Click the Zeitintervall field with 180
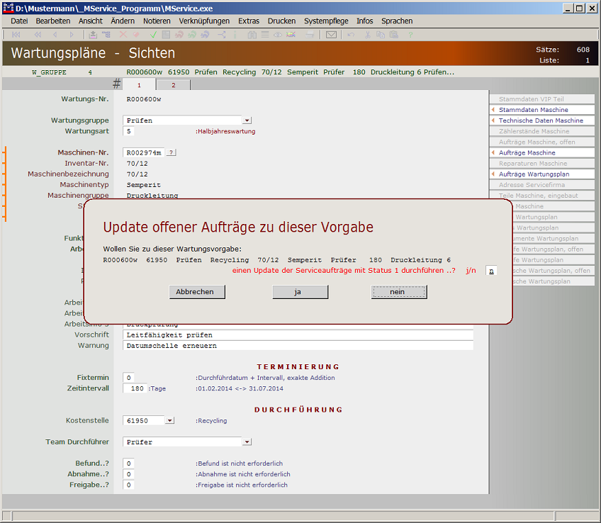601x523 pixels. click(135, 388)
